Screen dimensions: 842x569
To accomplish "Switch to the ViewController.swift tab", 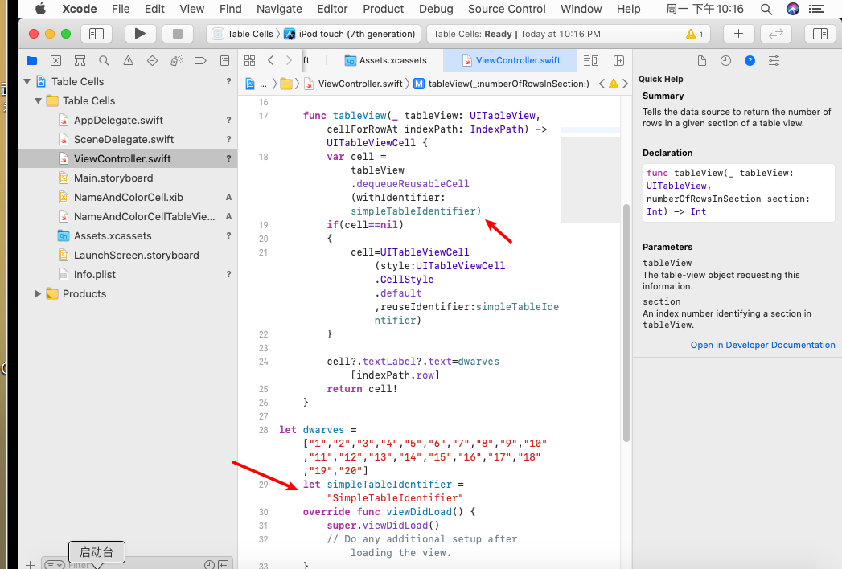I will point(511,60).
